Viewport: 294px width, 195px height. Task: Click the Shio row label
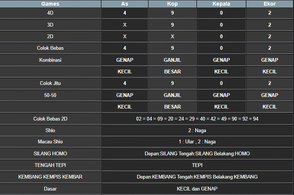(x=50, y=130)
